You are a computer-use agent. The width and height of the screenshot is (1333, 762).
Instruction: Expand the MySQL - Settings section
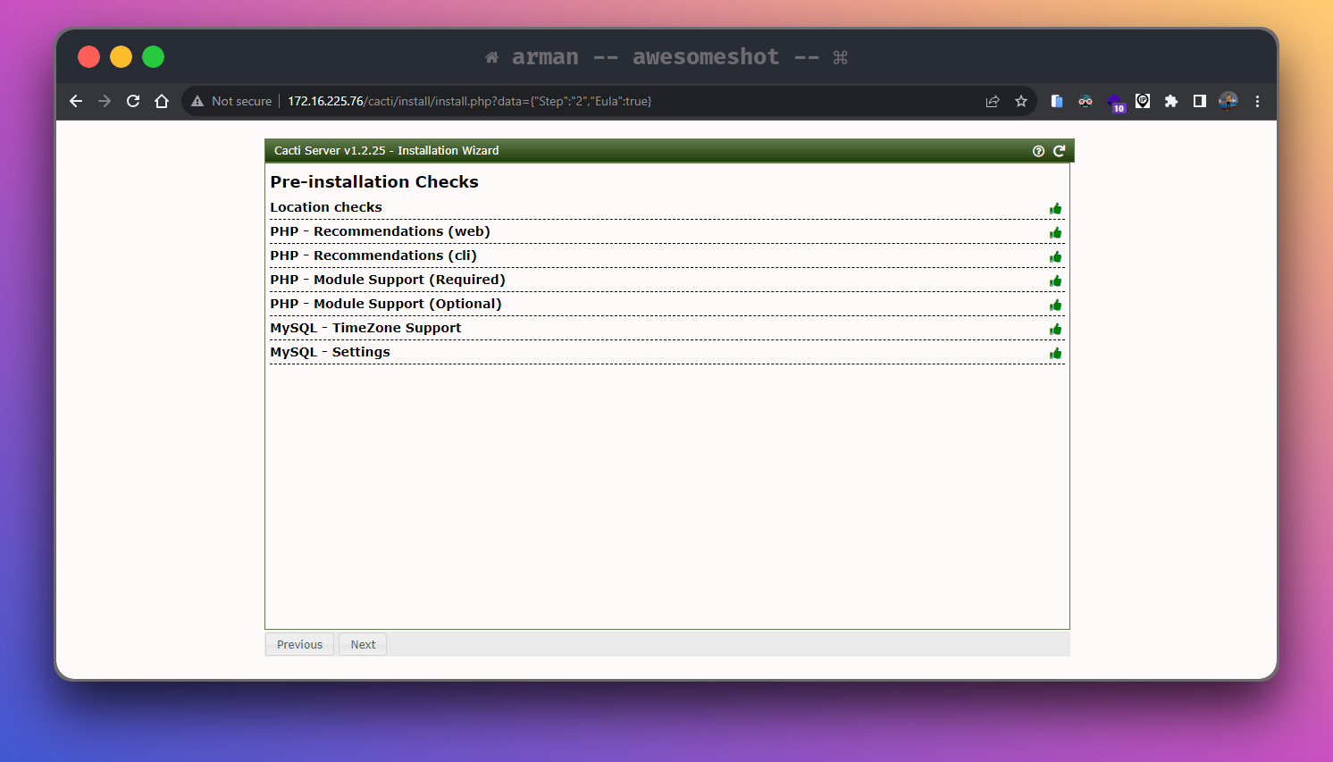pos(330,352)
